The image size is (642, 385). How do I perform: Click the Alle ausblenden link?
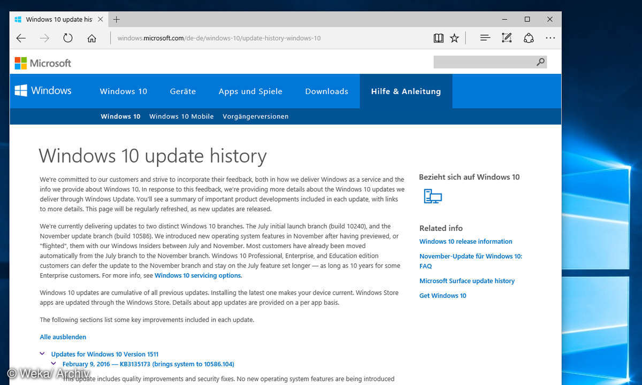click(x=63, y=337)
